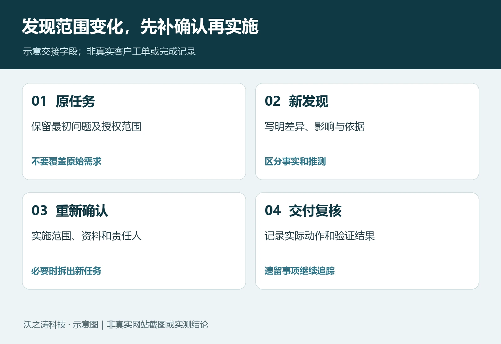Click the text 写明差异、影响与依据

[315, 126]
